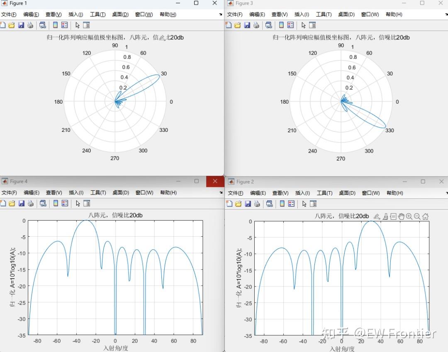
Task: Insert legend in Figure 4
Action: 65,203
